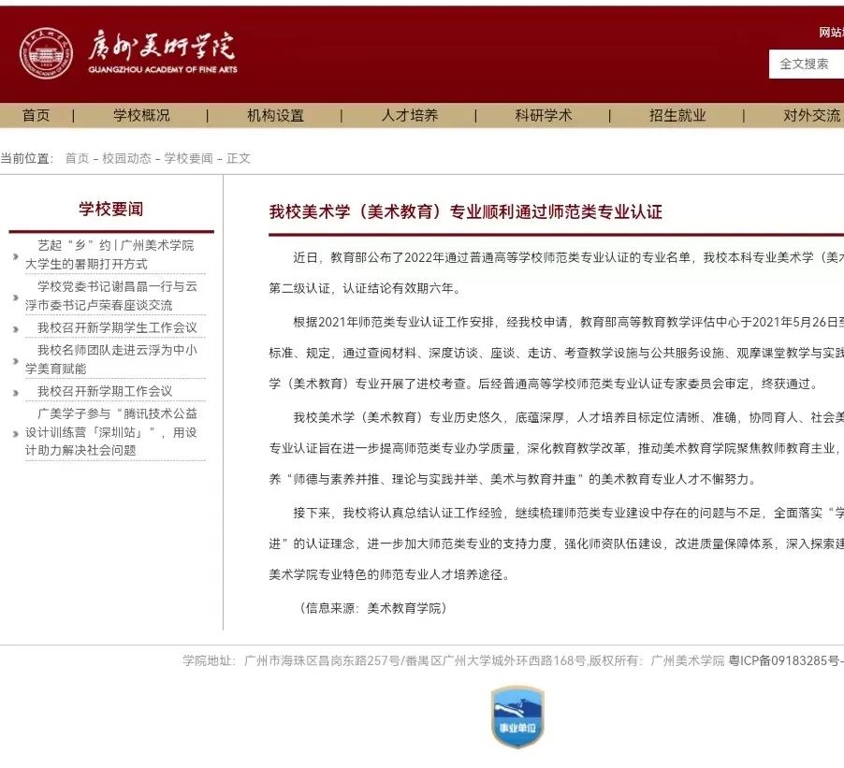This screenshot has width=844, height=768.
Task: Click the arrow bullet beside 学校党委书记谢昌晶 news item
Action: [16, 297]
